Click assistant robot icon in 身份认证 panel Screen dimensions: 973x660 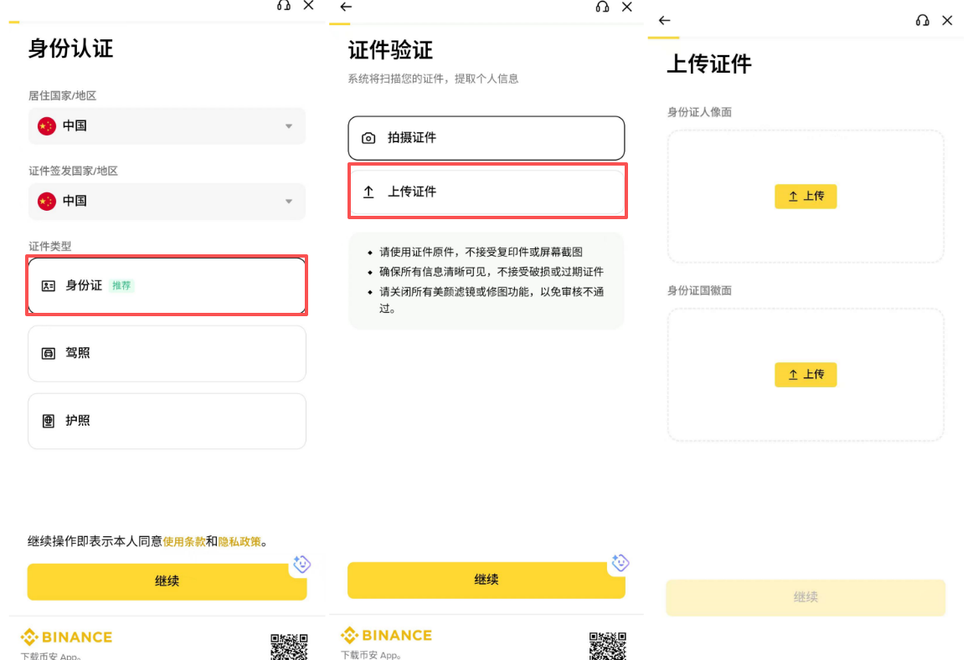click(x=302, y=564)
